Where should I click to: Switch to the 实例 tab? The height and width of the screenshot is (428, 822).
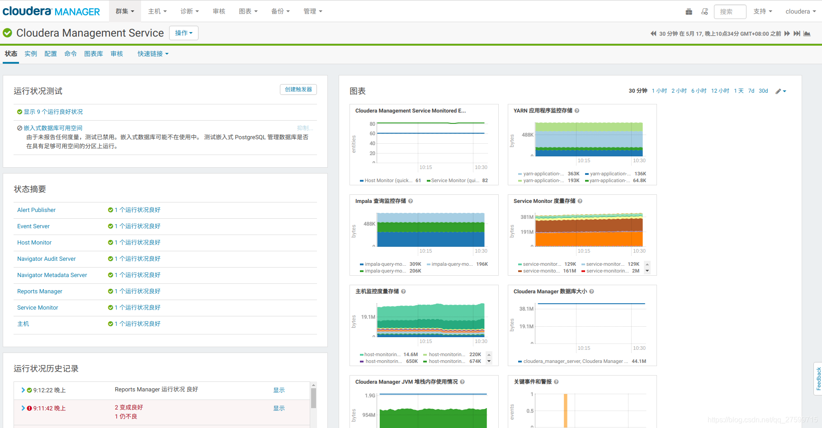click(x=31, y=54)
